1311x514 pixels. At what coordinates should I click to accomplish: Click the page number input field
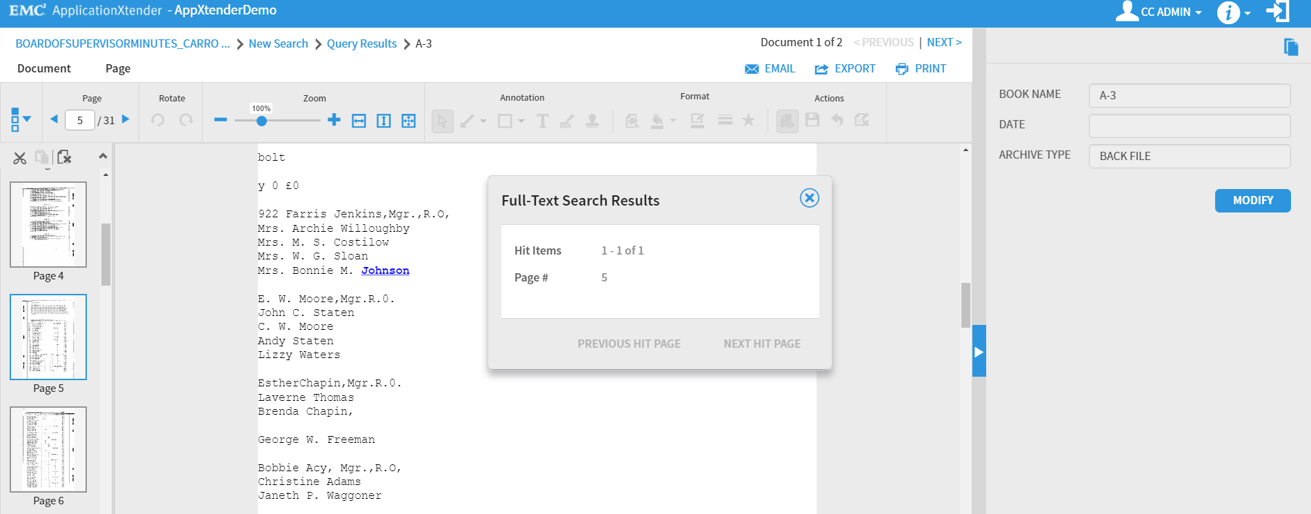click(80, 120)
